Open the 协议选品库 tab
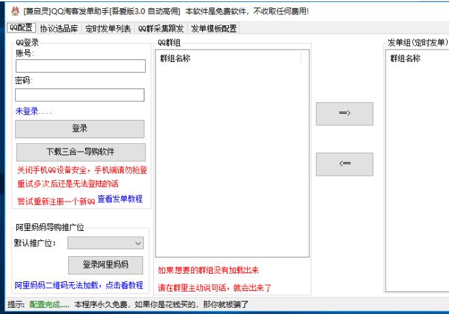The height and width of the screenshot is (314, 449). click(x=59, y=29)
